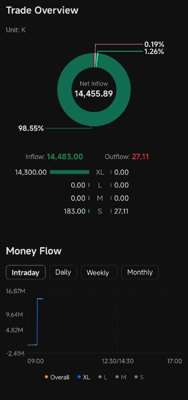Toggle the M legend series
Screen dimensions: 188x400
(x=121, y=377)
